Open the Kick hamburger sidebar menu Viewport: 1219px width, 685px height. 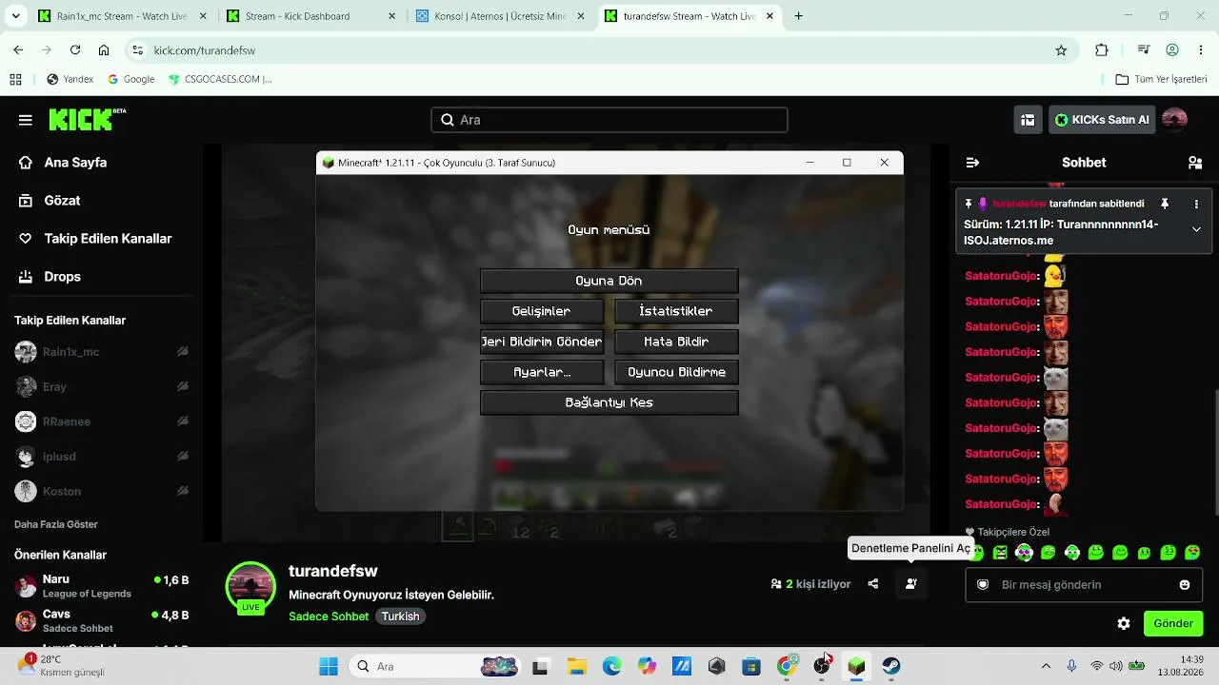(x=26, y=120)
